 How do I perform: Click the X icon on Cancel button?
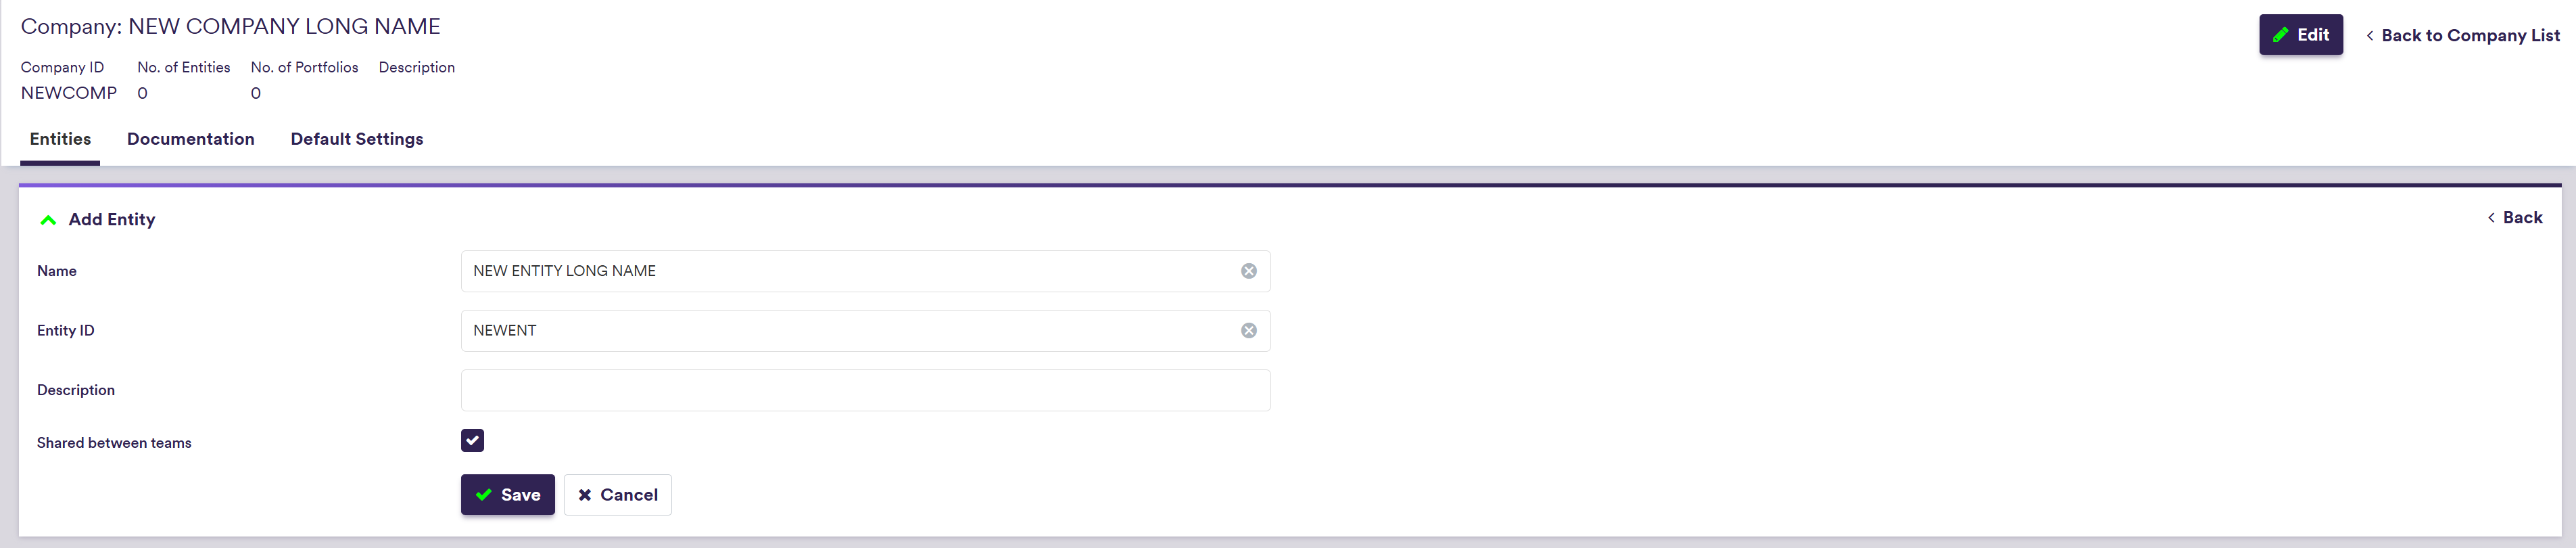tap(585, 495)
